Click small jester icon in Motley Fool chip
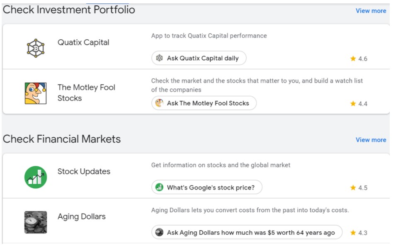The height and width of the screenshot is (248, 403). pos(159,103)
